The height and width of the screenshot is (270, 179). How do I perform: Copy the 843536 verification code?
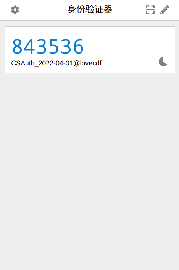(48, 46)
